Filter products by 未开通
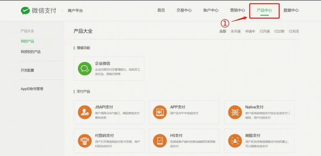This screenshot has width=321, height=156. coord(236,32)
